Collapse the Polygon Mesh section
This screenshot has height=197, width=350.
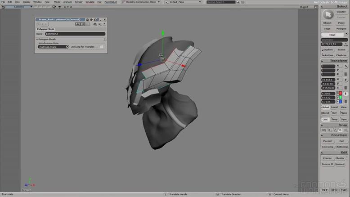click(x=37, y=39)
